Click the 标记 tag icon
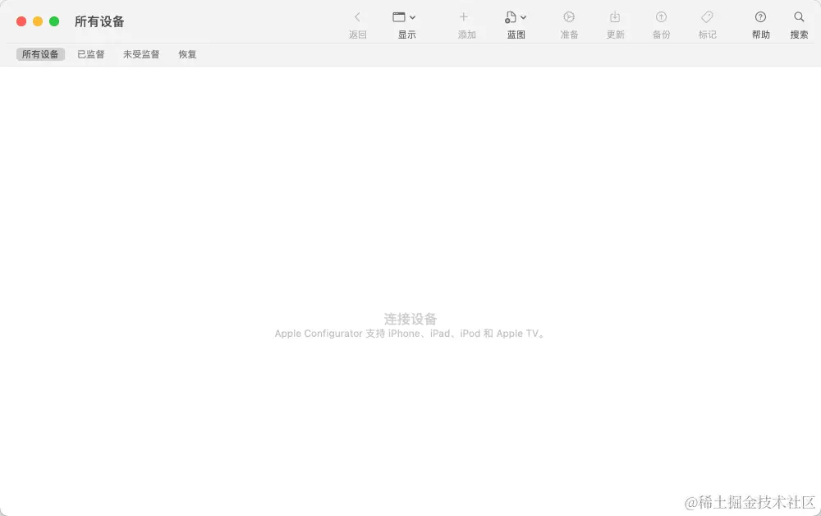Screen dimensions: 821x516 (x=707, y=17)
